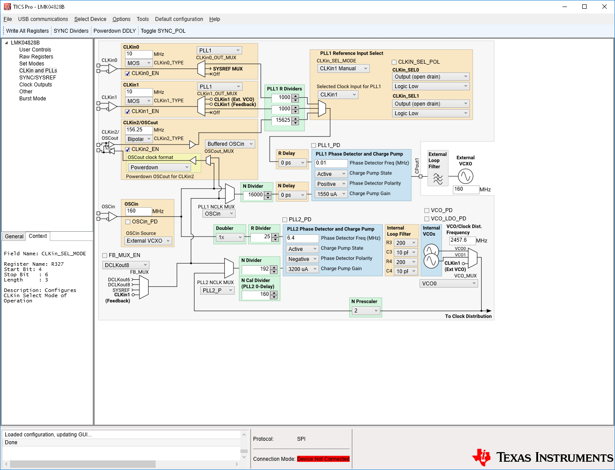
Task: Click the Internal VCOs oscillator symbol
Action: coord(431,256)
